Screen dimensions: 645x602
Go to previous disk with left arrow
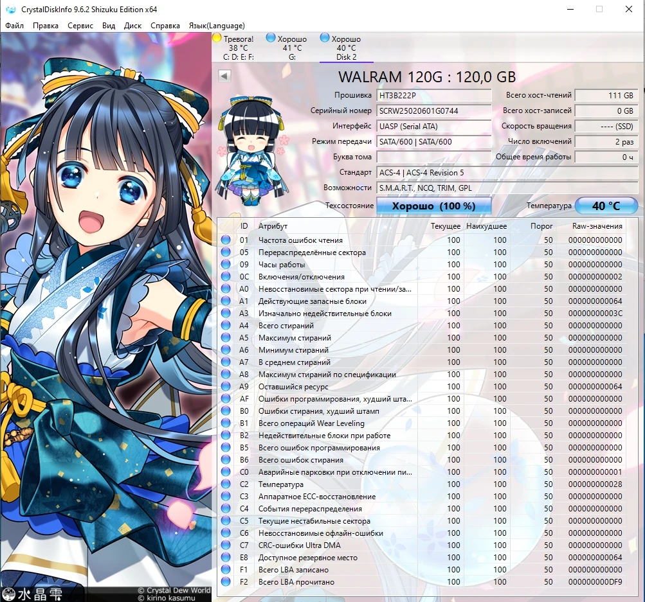click(x=224, y=76)
